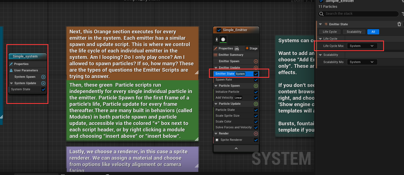Image resolution: width=404 pixels, height=175 pixels.
Task: Add a module to Emitter Spawn
Action: coord(256,61)
